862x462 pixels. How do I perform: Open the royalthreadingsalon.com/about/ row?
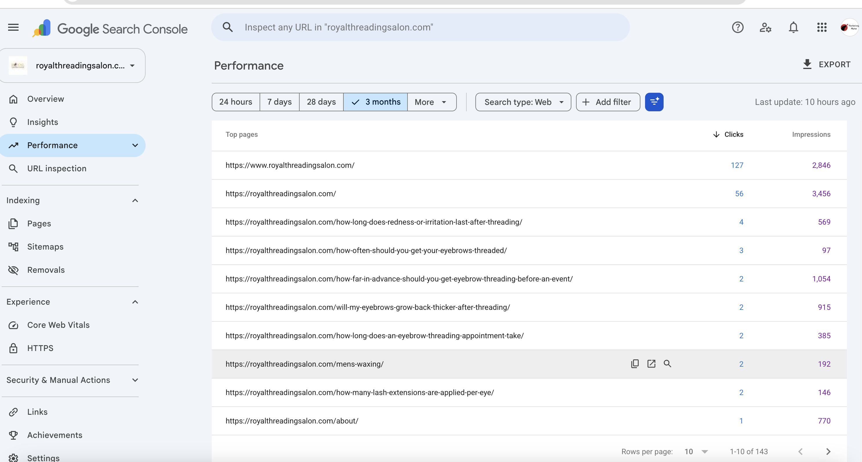[529, 421]
